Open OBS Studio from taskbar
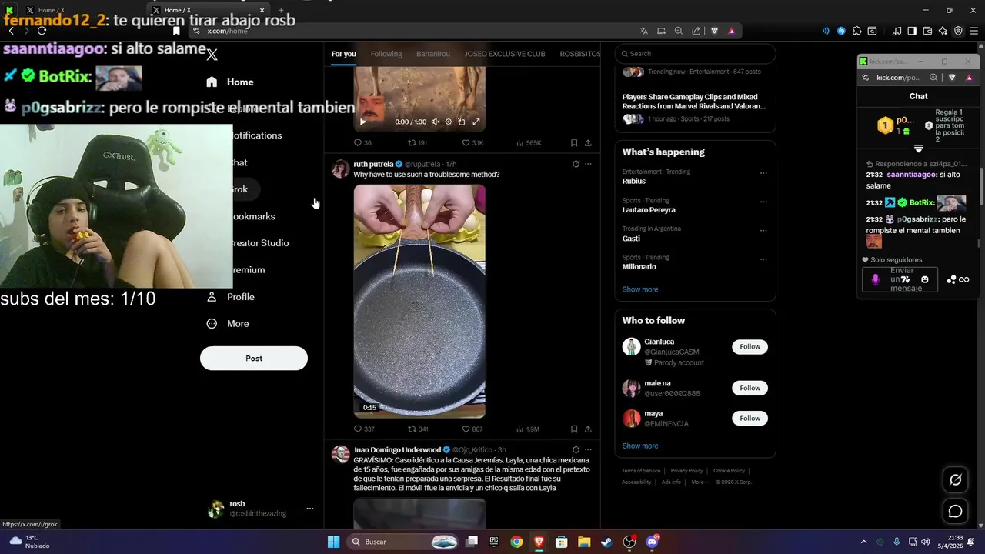 (629, 542)
